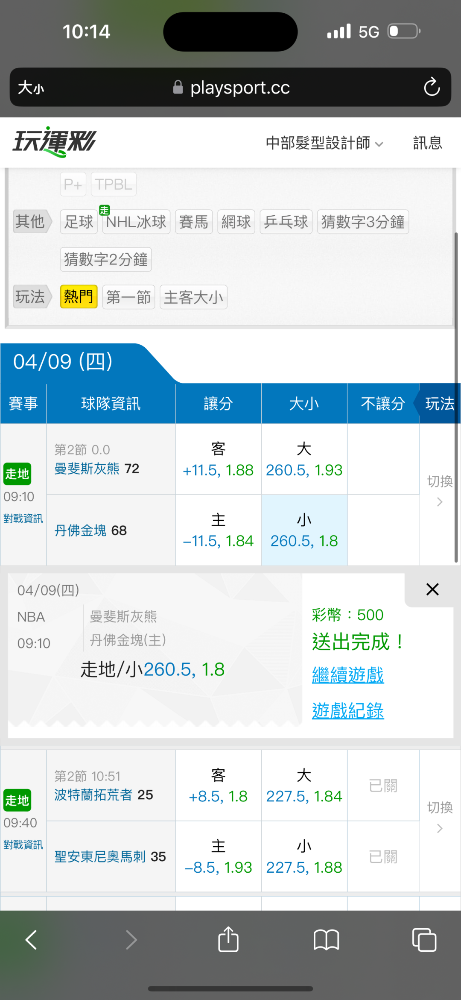The width and height of the screenshot is (461, 1000).
Task: Click the 繼續遊戲 link
Action: click(x=348, y=675)
